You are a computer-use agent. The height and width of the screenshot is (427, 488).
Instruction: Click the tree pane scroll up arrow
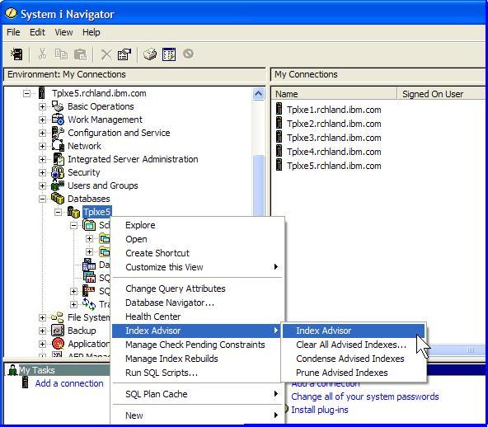(x=258, y=93)
